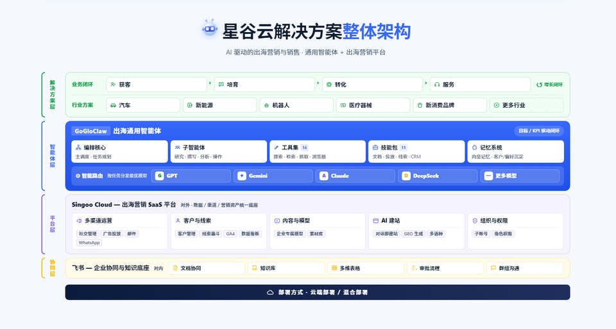Click the 智能体层 vertical label
Screen dimensions: 616x329
(52, 156)
